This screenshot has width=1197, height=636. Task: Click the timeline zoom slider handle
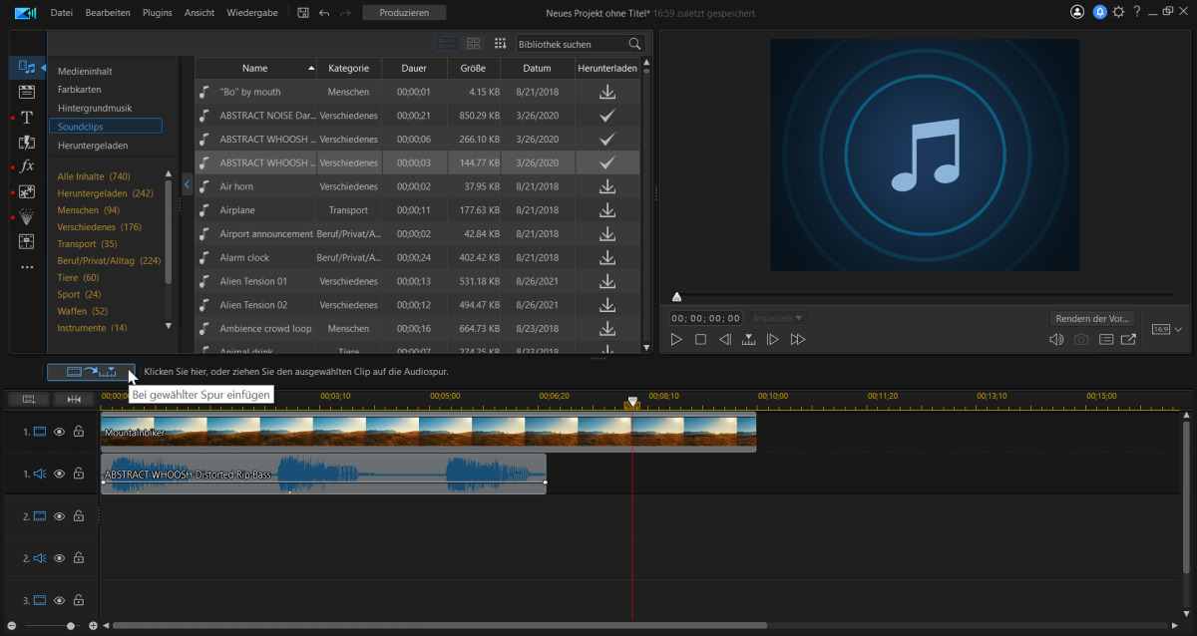tap(71, 626)
